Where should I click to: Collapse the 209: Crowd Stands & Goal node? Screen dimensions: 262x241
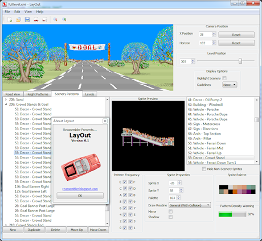(x=6, y=105)
